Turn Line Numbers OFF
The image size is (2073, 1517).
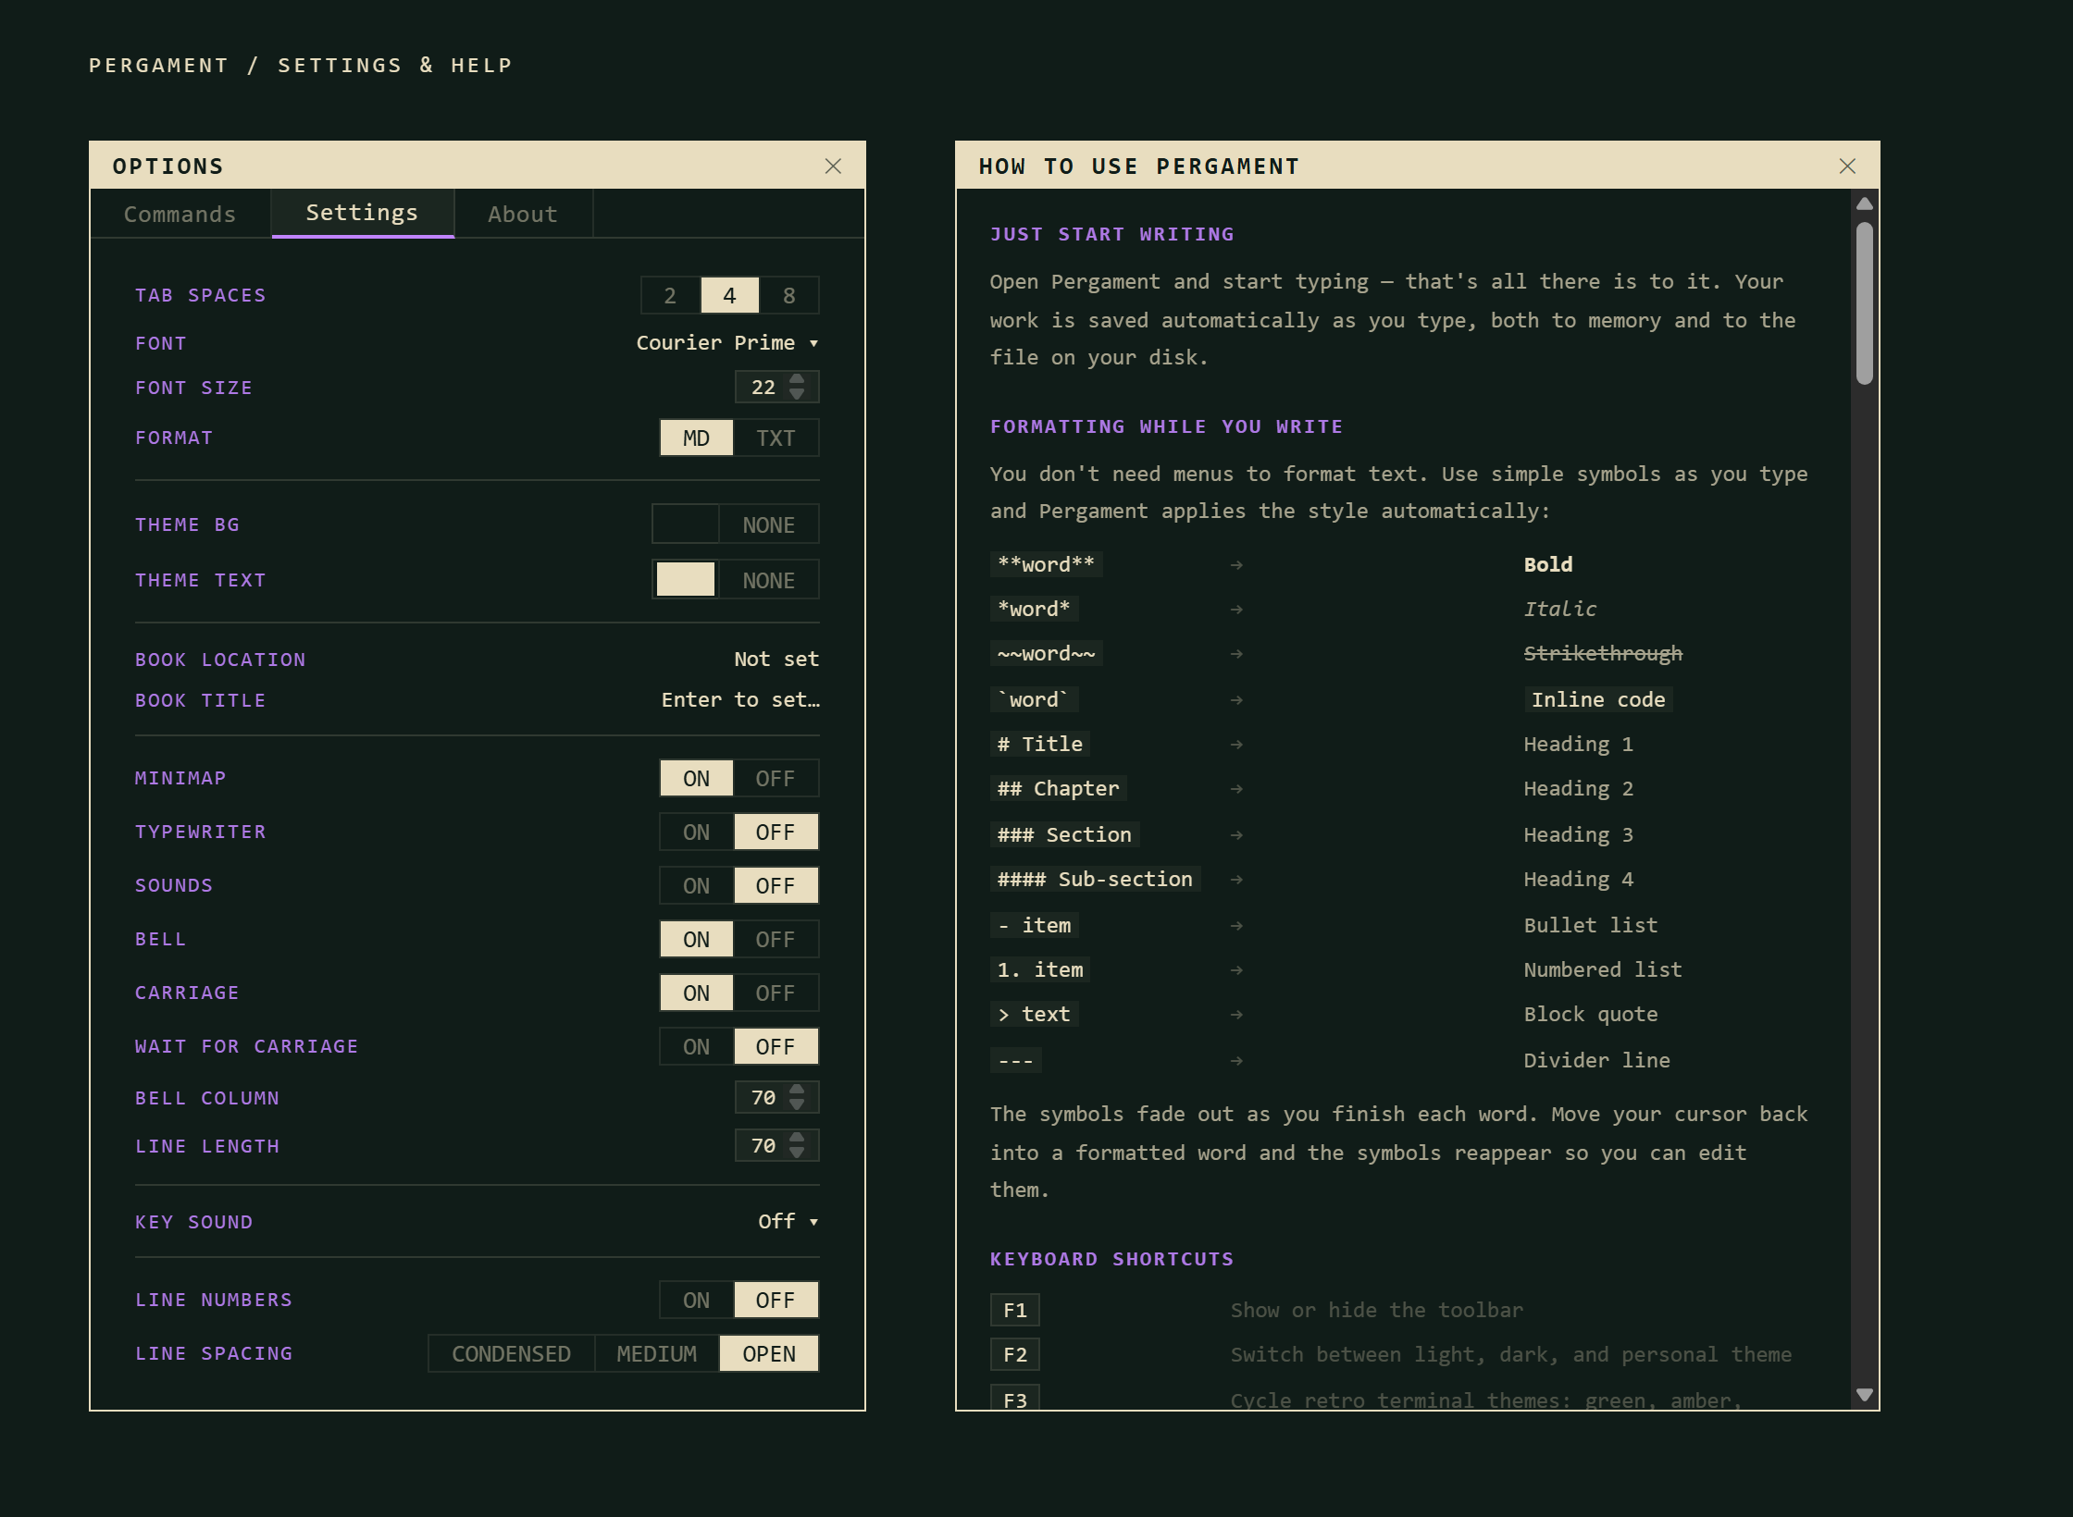click(776, 1300)
